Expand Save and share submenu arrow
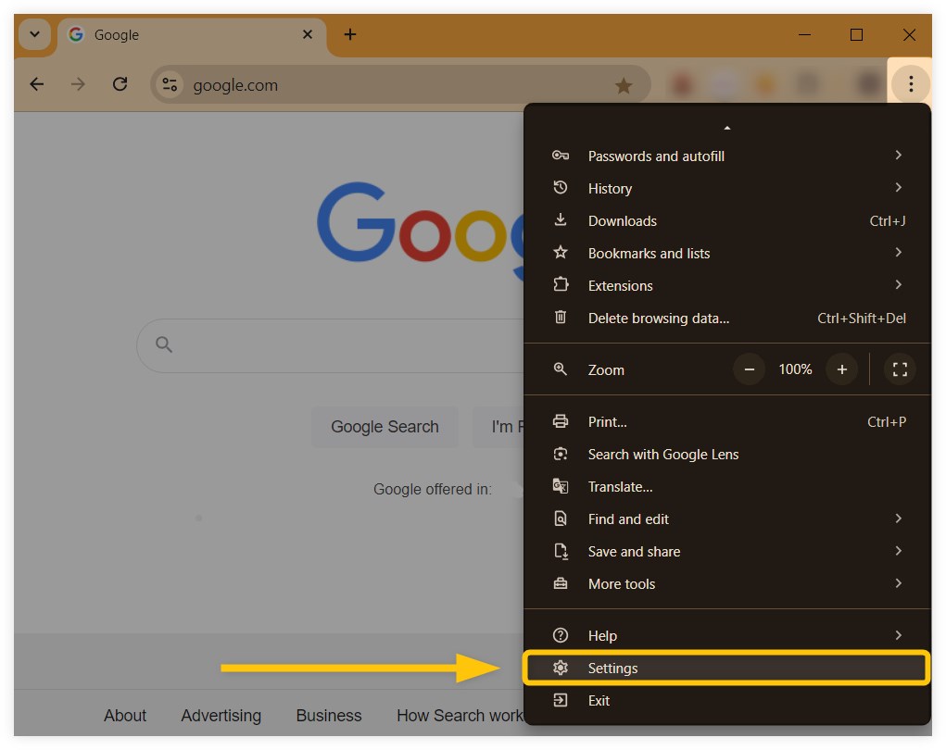This screenshot has height=750, width=946. tap(899, 551)
